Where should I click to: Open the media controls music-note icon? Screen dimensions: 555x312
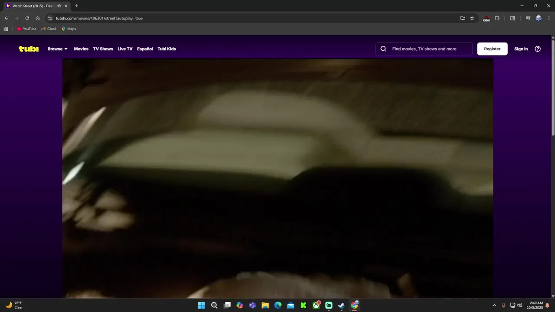point(528,18)
